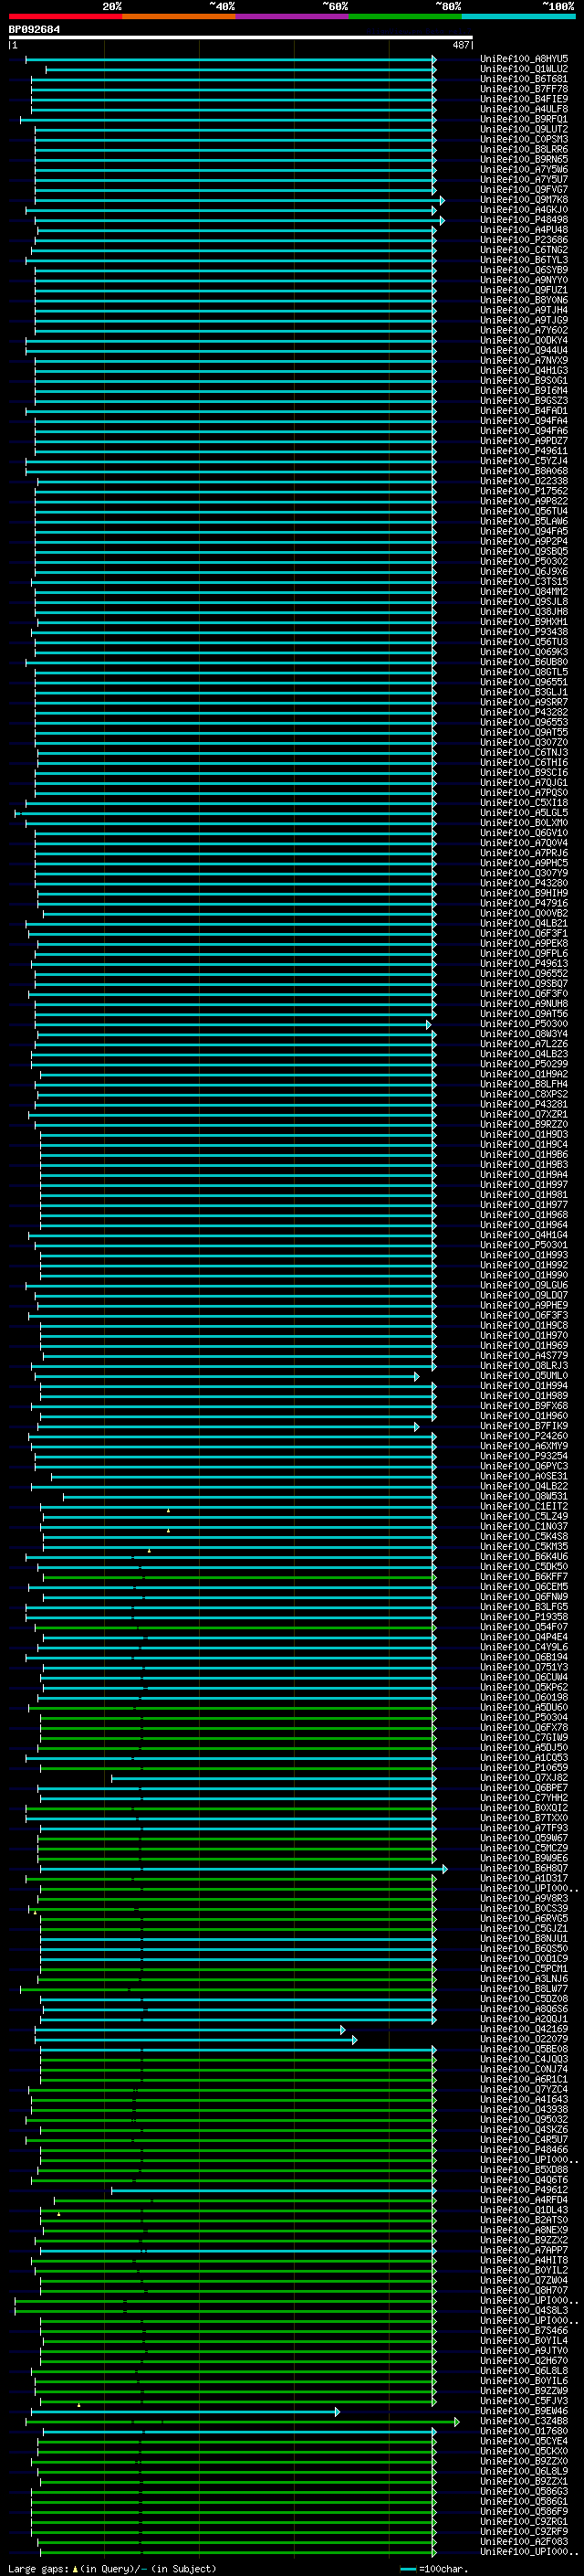Click hit label UniRef100_A9TJH4
The height and width of the screenshot is (2576, 584).
tap(524, 310)
